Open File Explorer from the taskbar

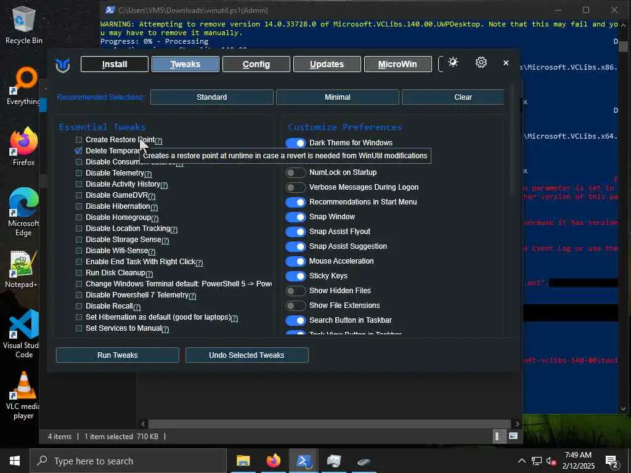point(243,461)
